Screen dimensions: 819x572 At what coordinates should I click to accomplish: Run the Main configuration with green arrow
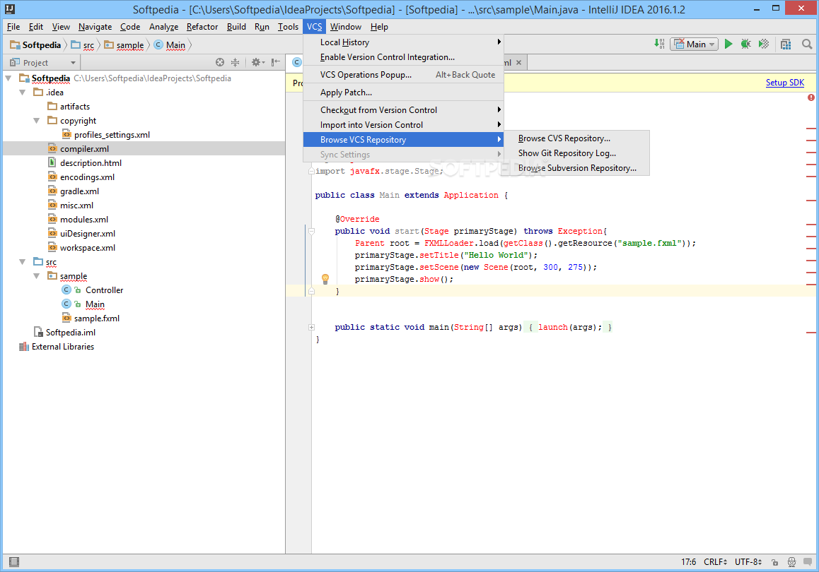click(728, 44)
